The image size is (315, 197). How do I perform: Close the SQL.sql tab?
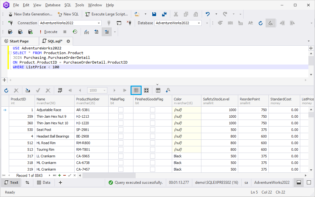tap(68, 41)
